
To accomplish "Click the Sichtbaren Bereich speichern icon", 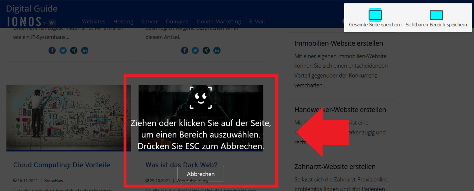I will tap(436, 15).
